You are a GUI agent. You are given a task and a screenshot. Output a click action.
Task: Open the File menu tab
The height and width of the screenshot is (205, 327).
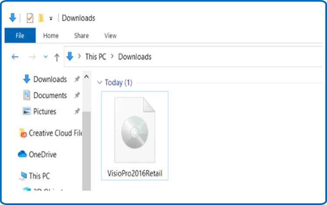(20, 35)
